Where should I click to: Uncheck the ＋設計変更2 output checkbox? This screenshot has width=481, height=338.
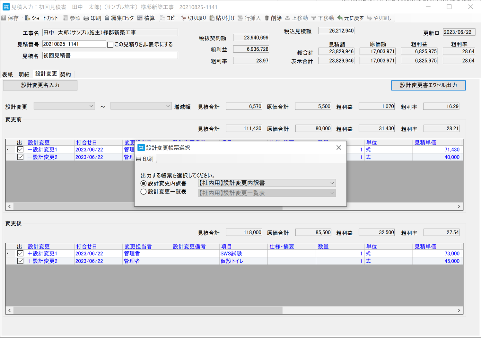click(20, 261)
